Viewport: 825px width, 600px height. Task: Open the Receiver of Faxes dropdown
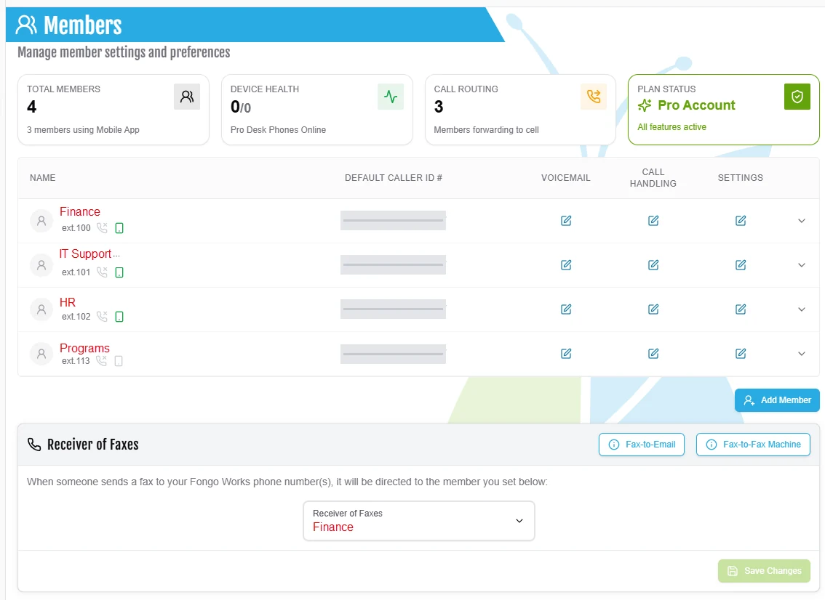tap(419, 521)
